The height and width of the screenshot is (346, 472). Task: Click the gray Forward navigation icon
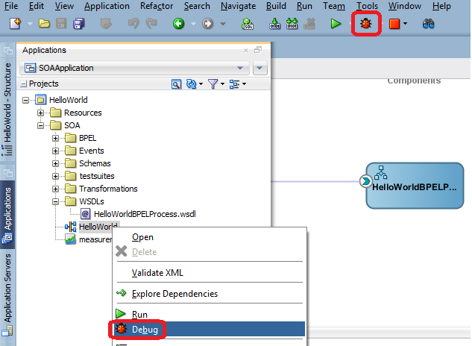207,23
